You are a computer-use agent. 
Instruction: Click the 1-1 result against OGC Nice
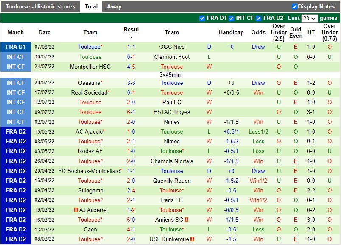coord(131,47)
